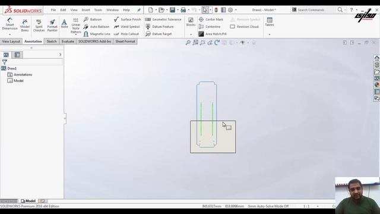
Task: Expand the feature tree panel chevron
Action: (x=61, y=55)
